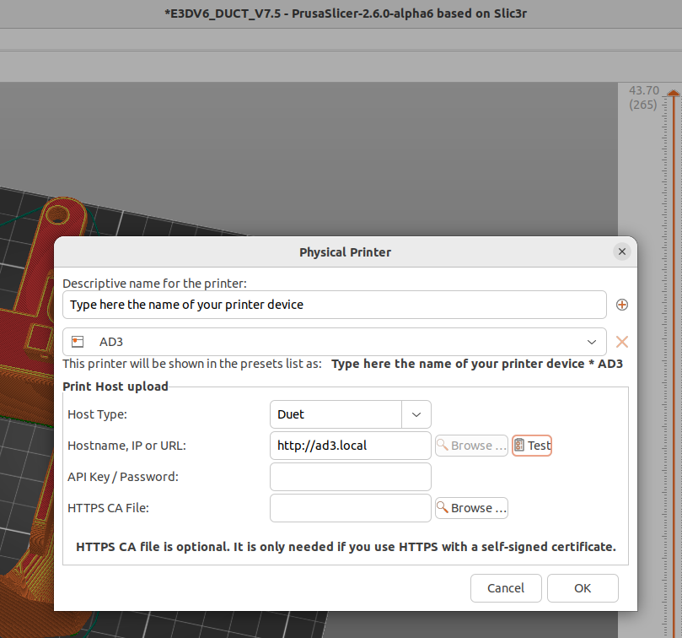The image size is (682, 638).
Task: Expand the Host Type dropdown arrow
Action: click(x=416, y=414)
